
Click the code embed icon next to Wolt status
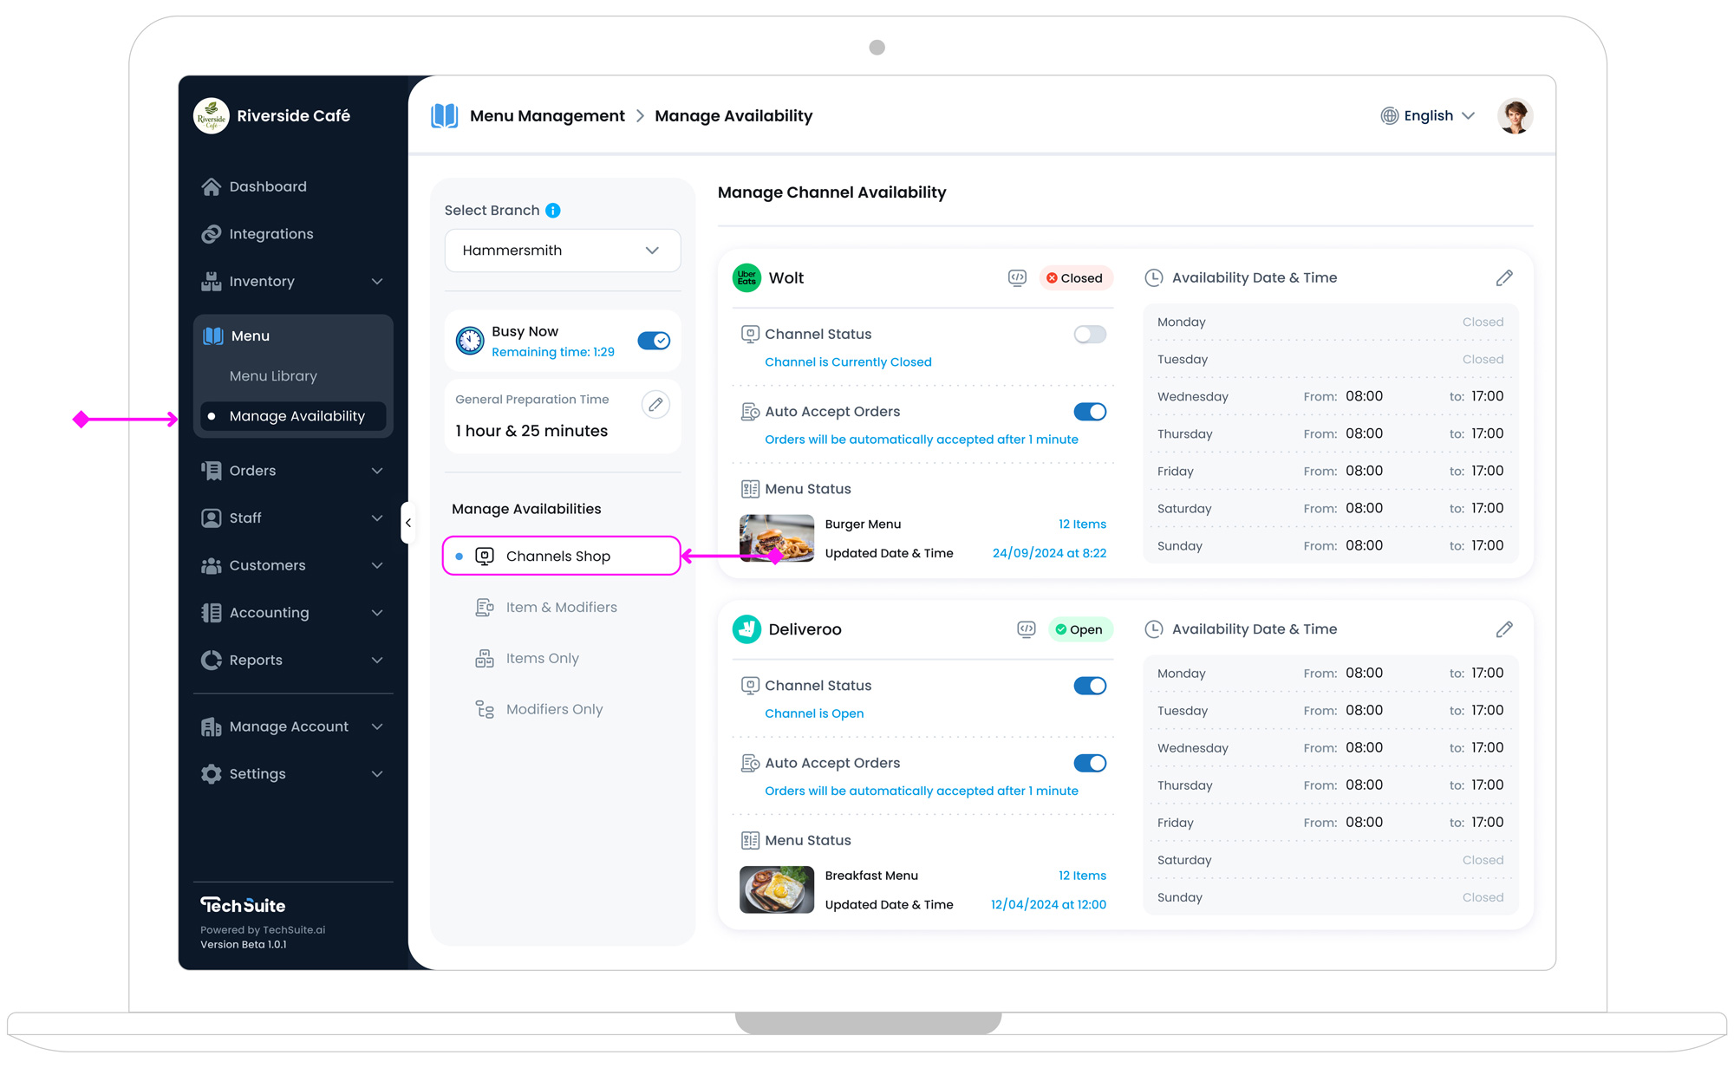click(x=1017, y=277)
